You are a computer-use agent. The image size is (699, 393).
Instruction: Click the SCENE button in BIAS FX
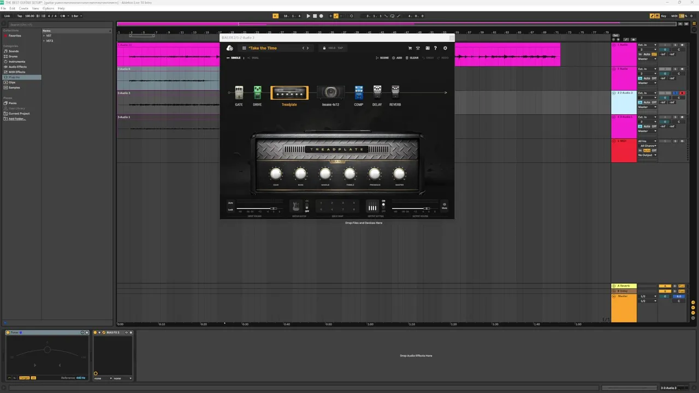pyautogui.click(x=383, y=58)
